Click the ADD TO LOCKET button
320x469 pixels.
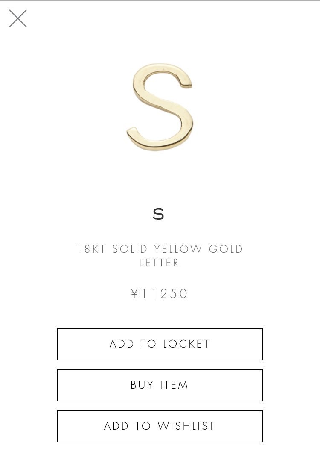coord(160,344)
